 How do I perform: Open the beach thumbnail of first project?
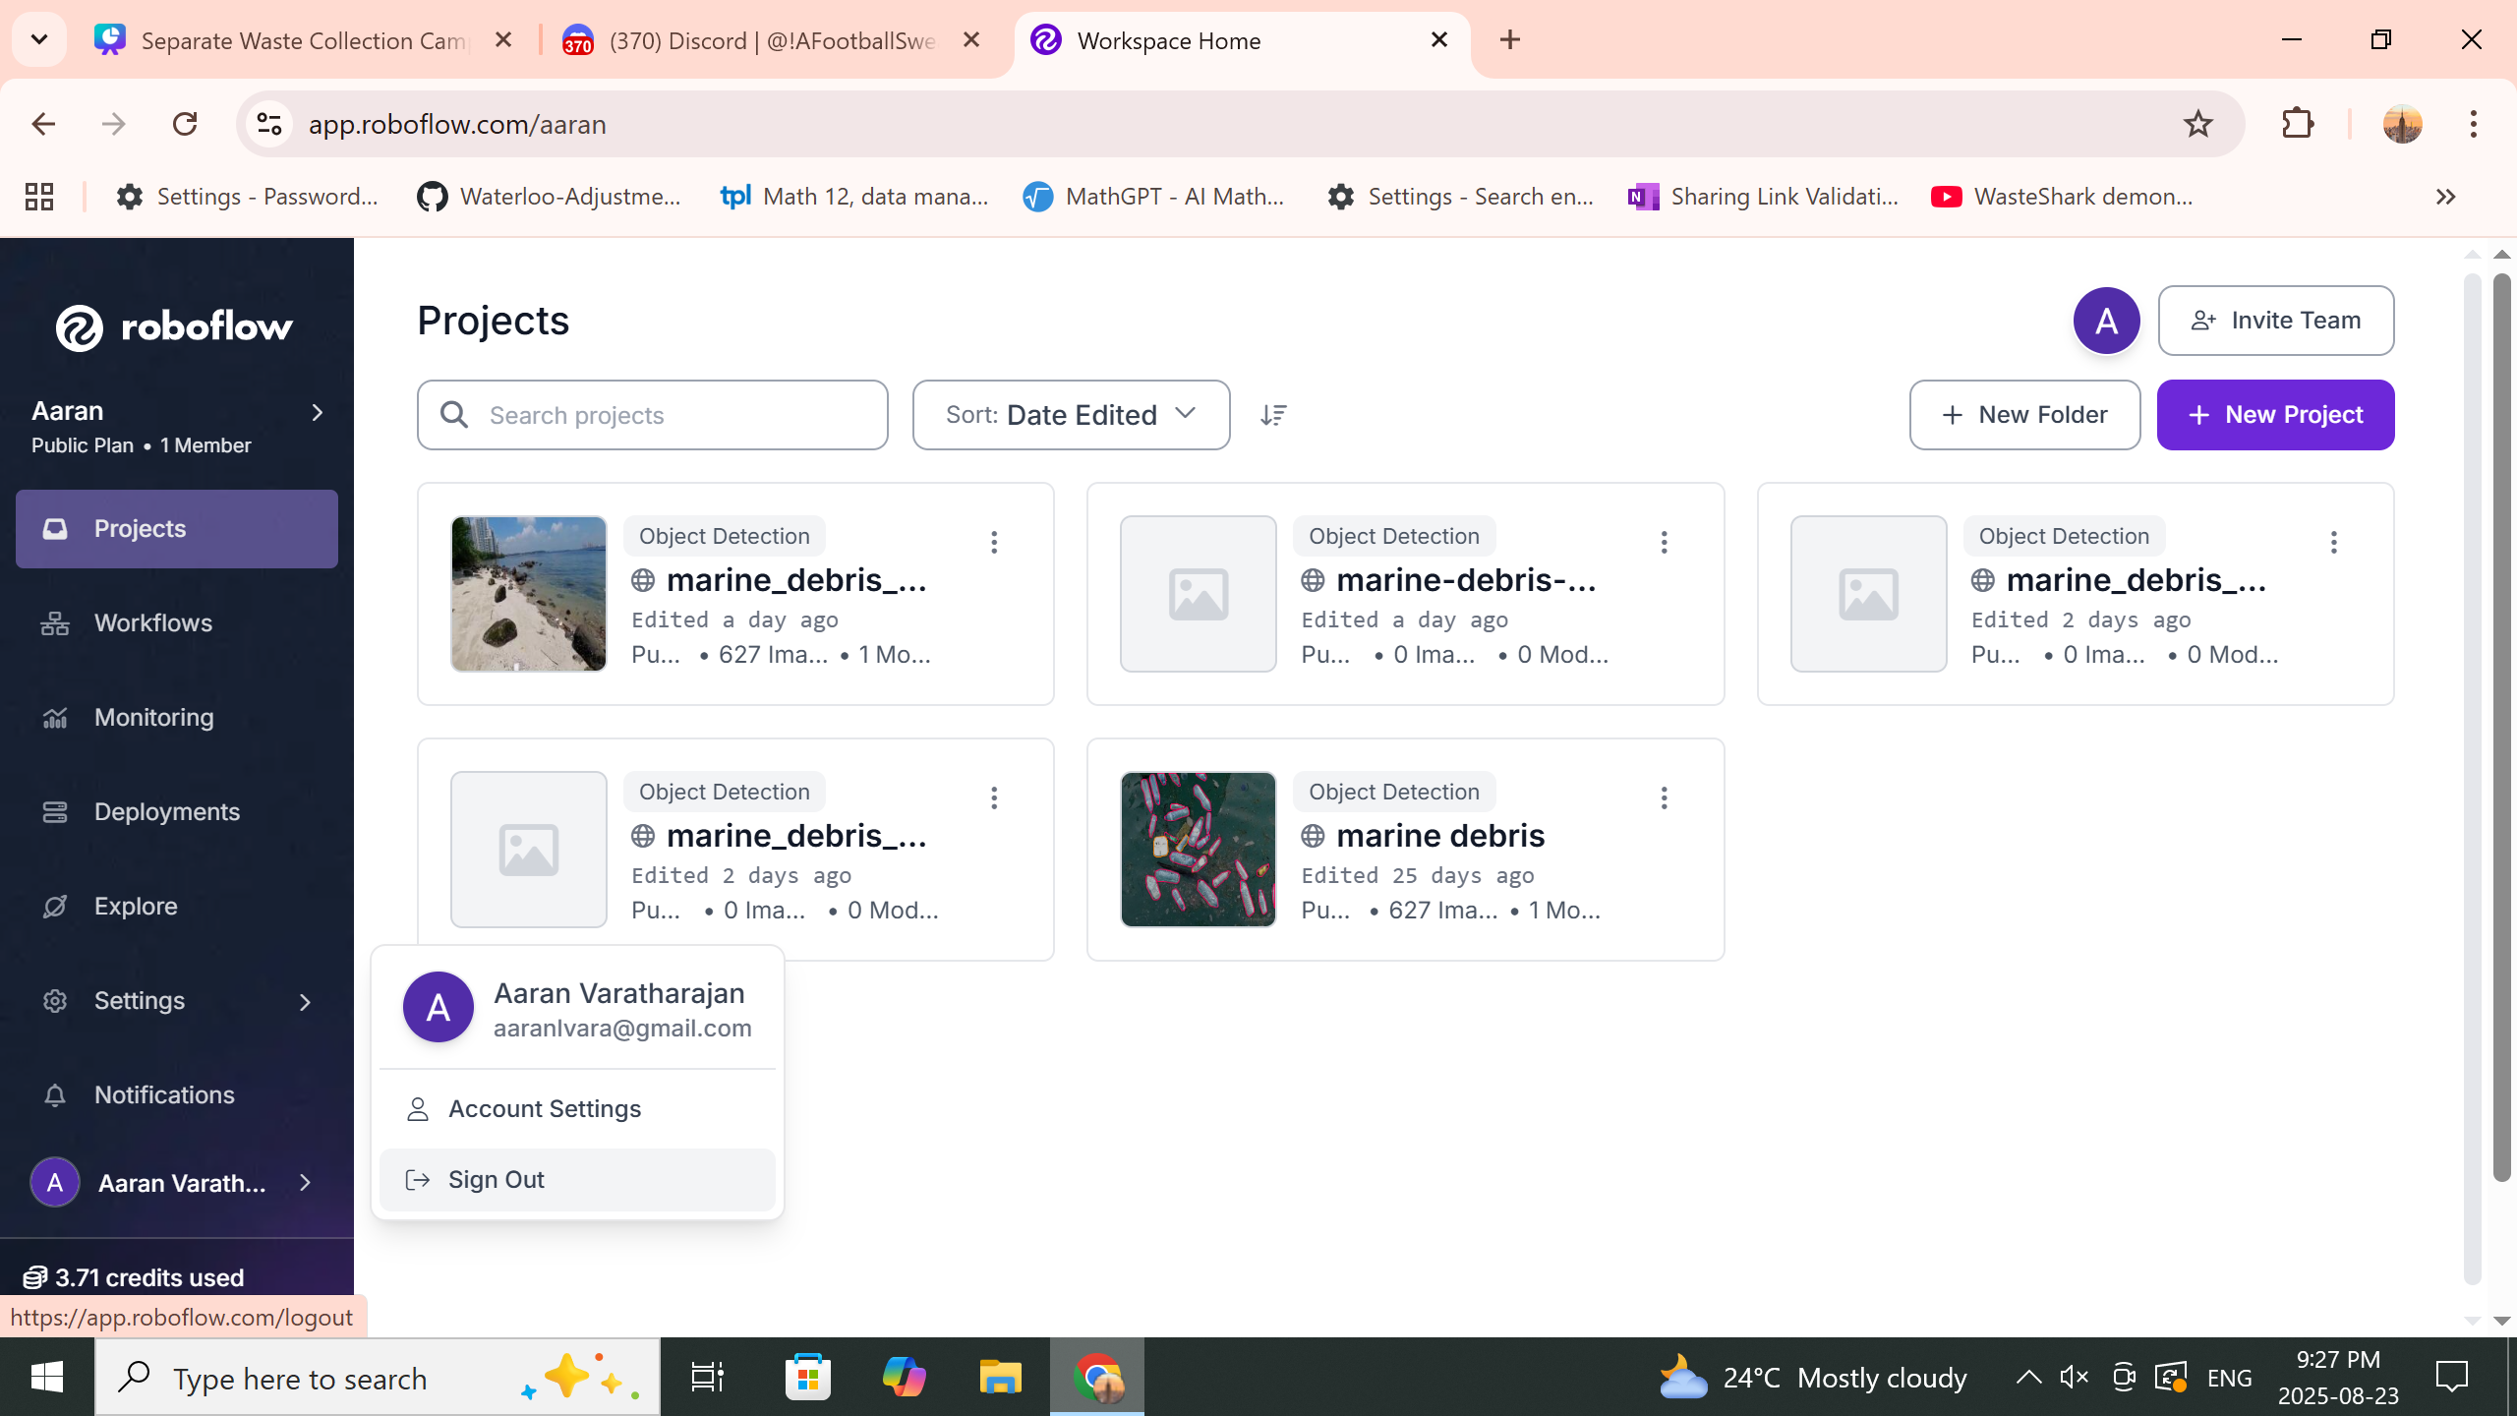point(529,594)
